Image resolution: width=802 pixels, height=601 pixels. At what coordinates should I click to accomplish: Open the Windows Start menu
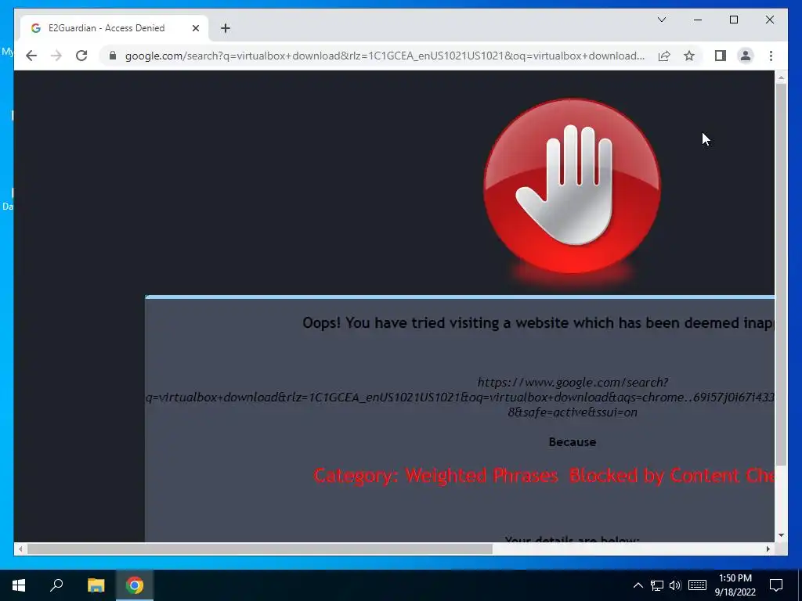(x=19, y=585)
